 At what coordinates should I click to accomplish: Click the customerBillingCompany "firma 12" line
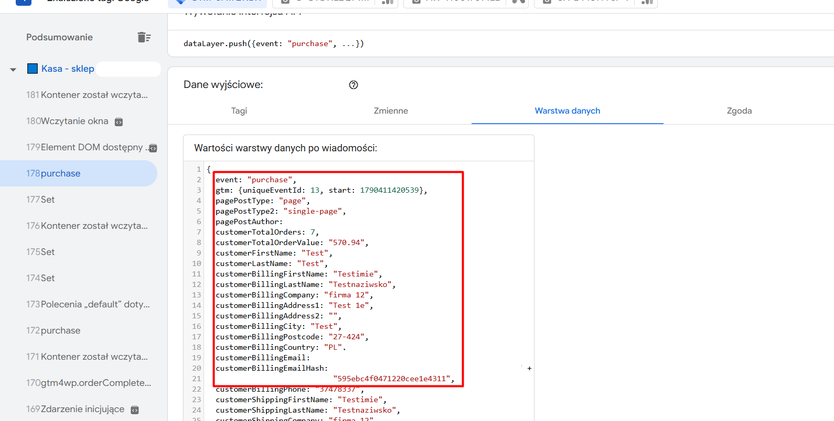tap(294, 295)
